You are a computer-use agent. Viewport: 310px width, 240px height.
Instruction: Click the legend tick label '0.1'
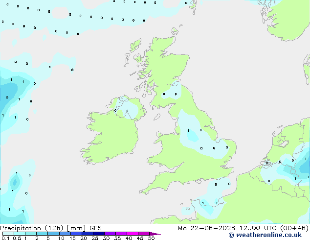pyautogui.click(x=5, y=238)
